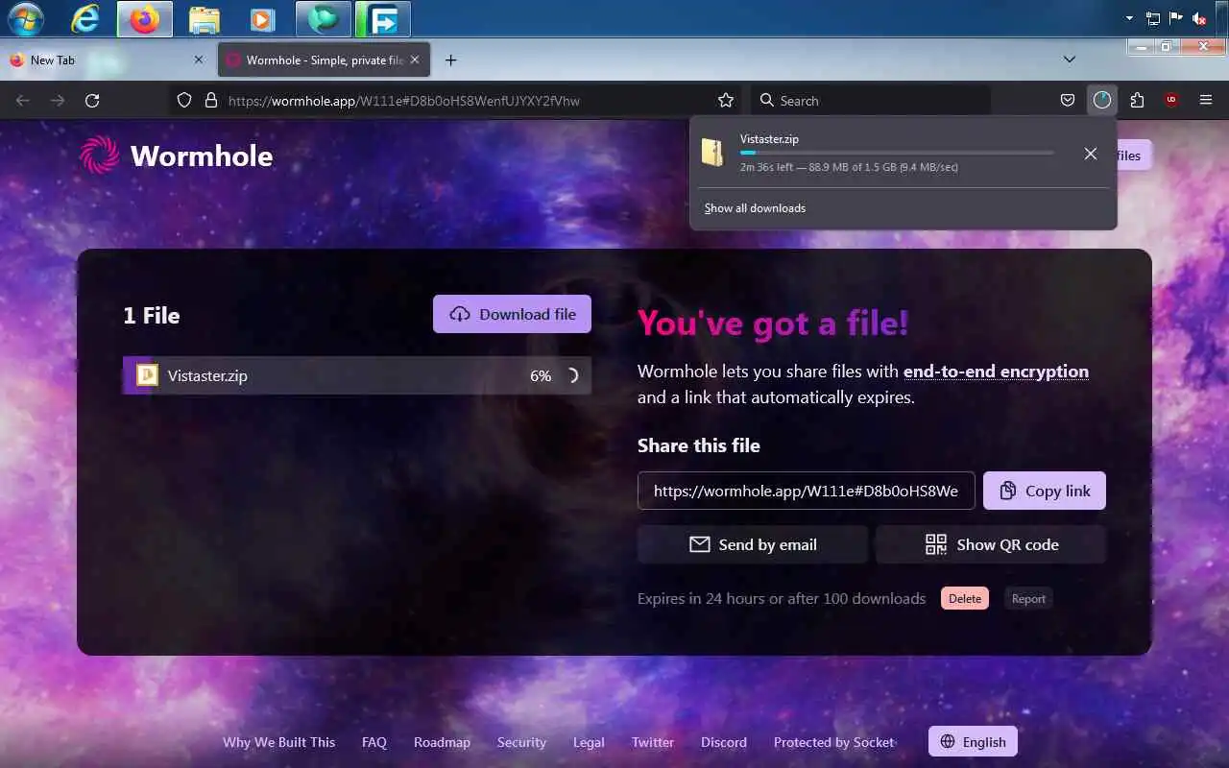Open the FAQ footer link
The width and height of the screenshot is (1229, 768).
point(374,742)
